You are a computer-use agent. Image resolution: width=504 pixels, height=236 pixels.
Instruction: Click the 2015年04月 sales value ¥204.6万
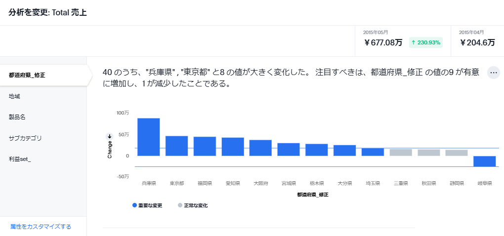477,42
